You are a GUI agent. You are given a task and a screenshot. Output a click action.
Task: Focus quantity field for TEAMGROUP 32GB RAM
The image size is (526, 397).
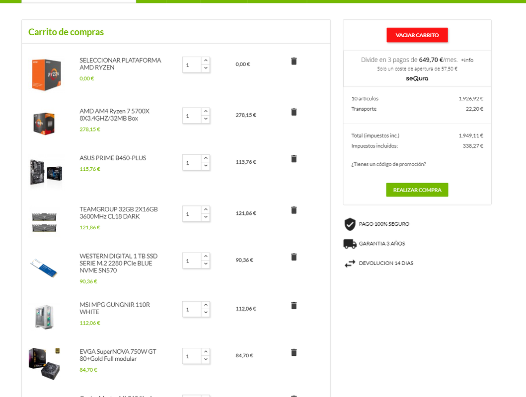click(x=192, y=214)
